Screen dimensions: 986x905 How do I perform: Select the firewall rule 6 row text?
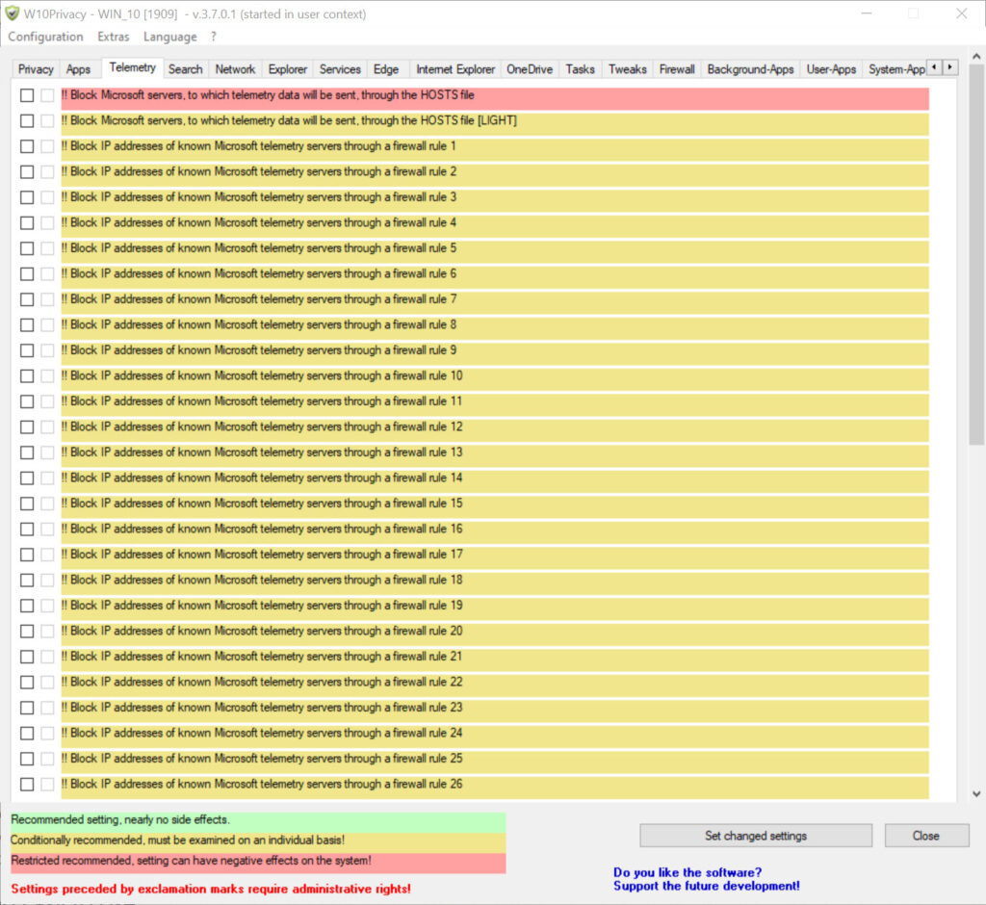coord(258,273)
